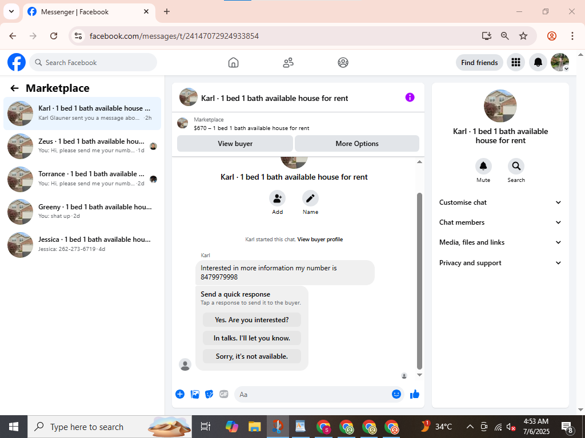Open account profile picture menu
Image resolution: width=585 pixels, height=438 pixels.
tap(560, 62)
